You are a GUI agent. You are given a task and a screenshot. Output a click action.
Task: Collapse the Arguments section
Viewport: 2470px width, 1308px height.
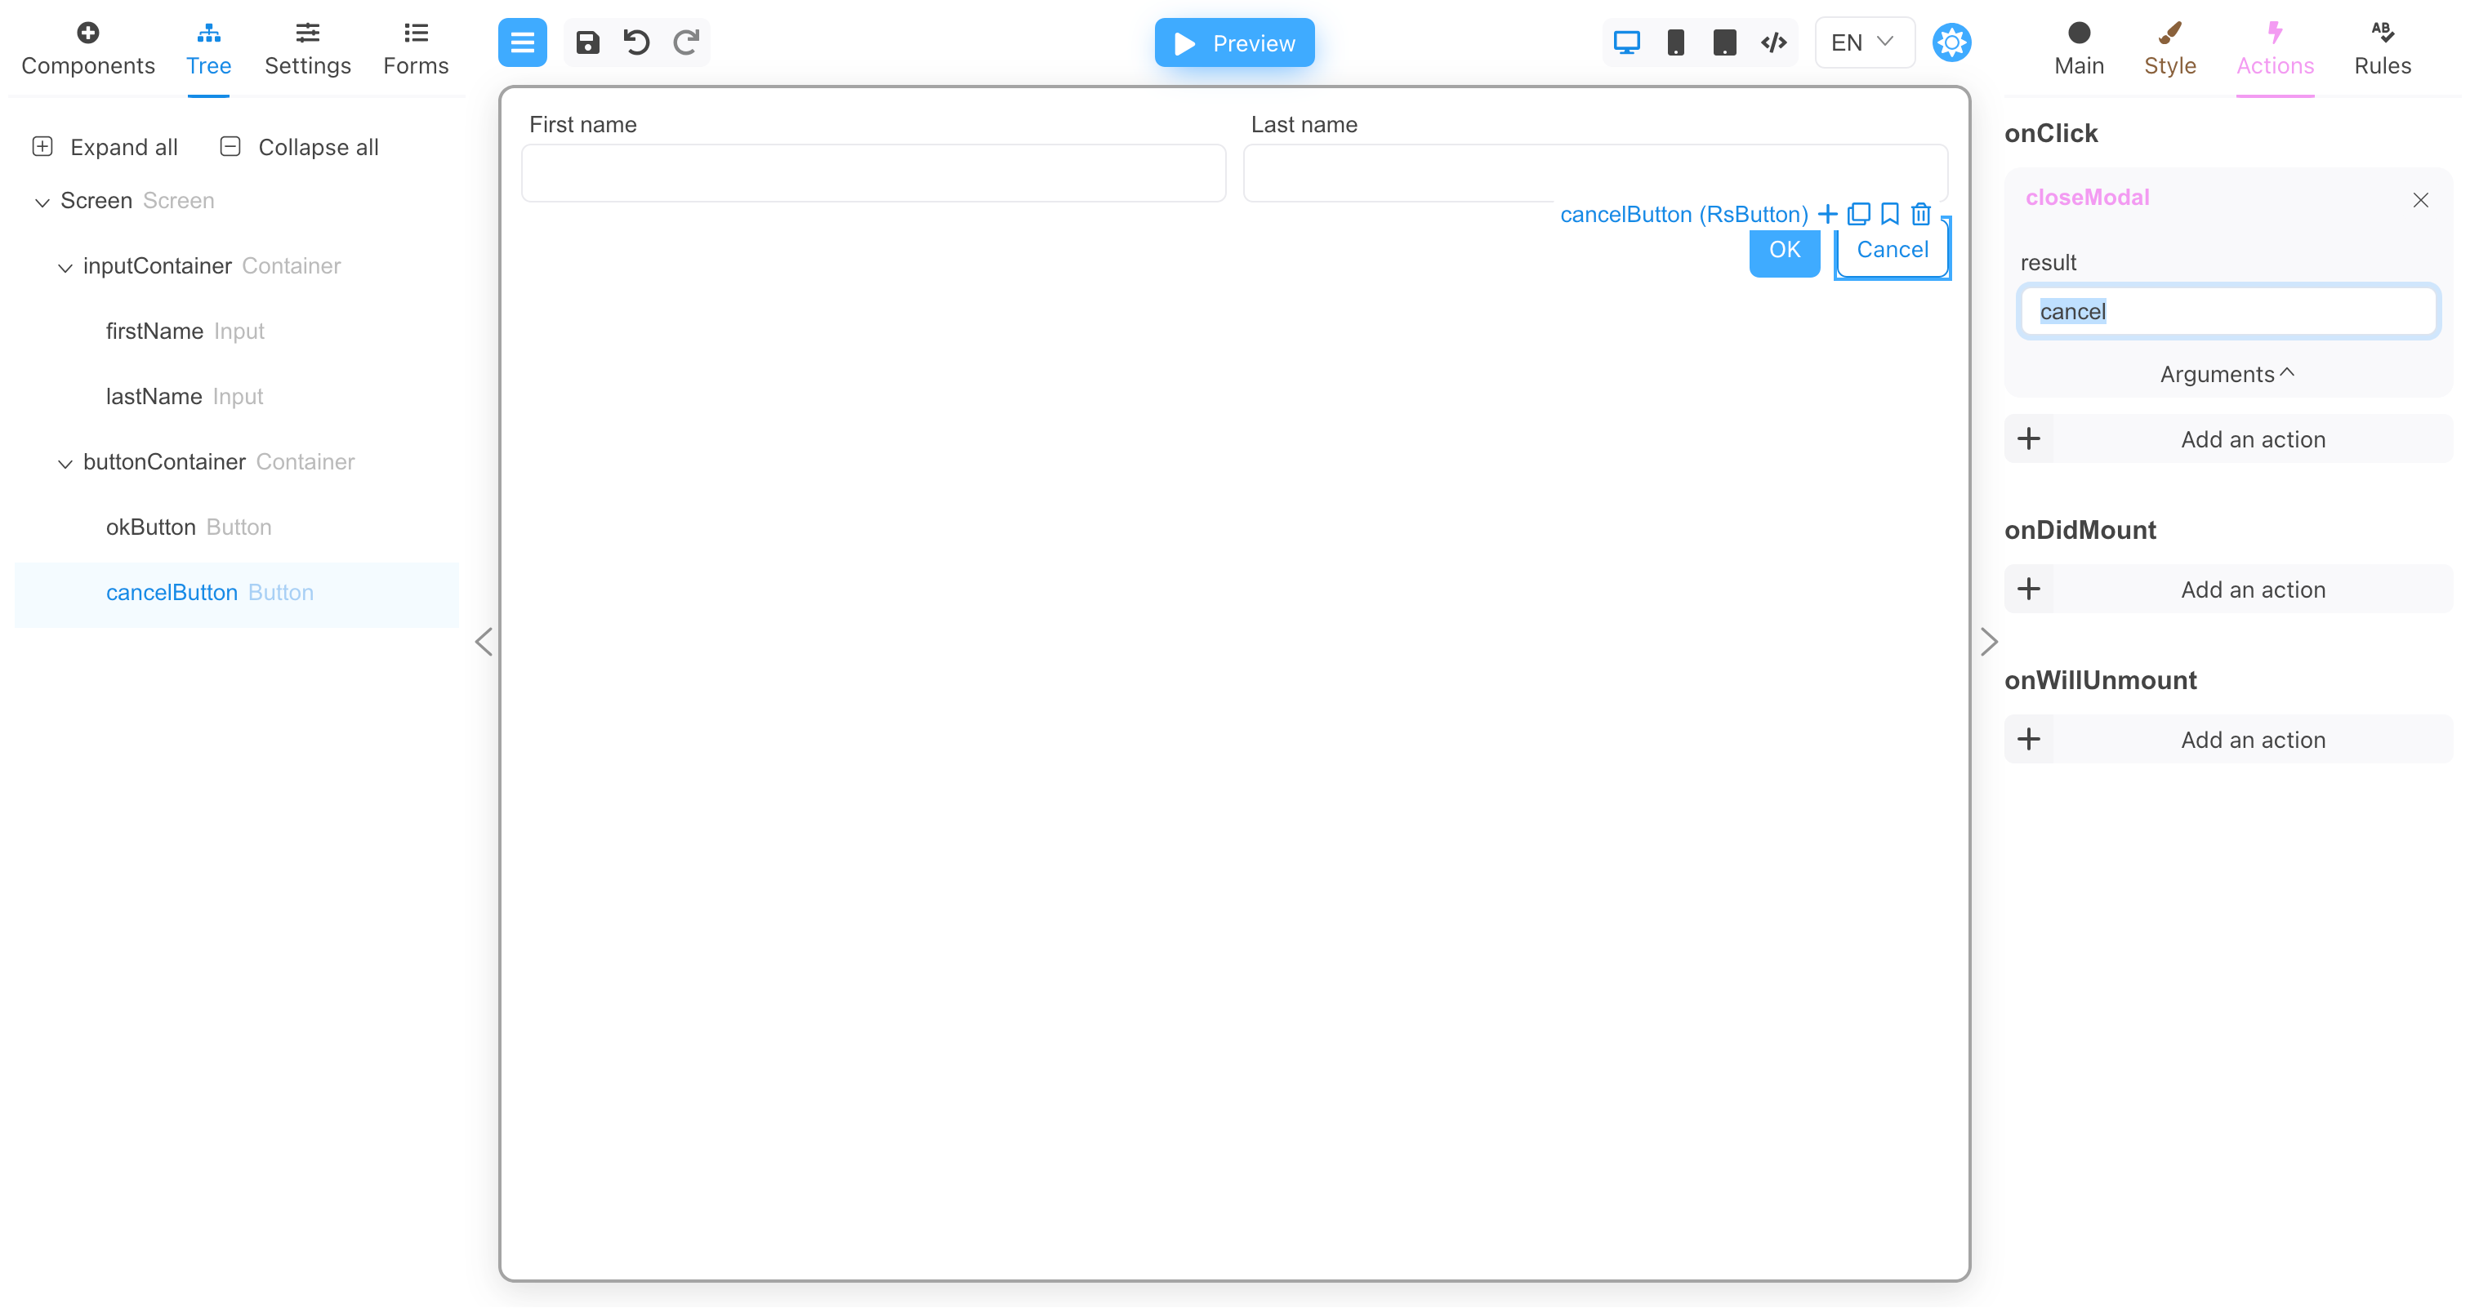coord(2226,374)
